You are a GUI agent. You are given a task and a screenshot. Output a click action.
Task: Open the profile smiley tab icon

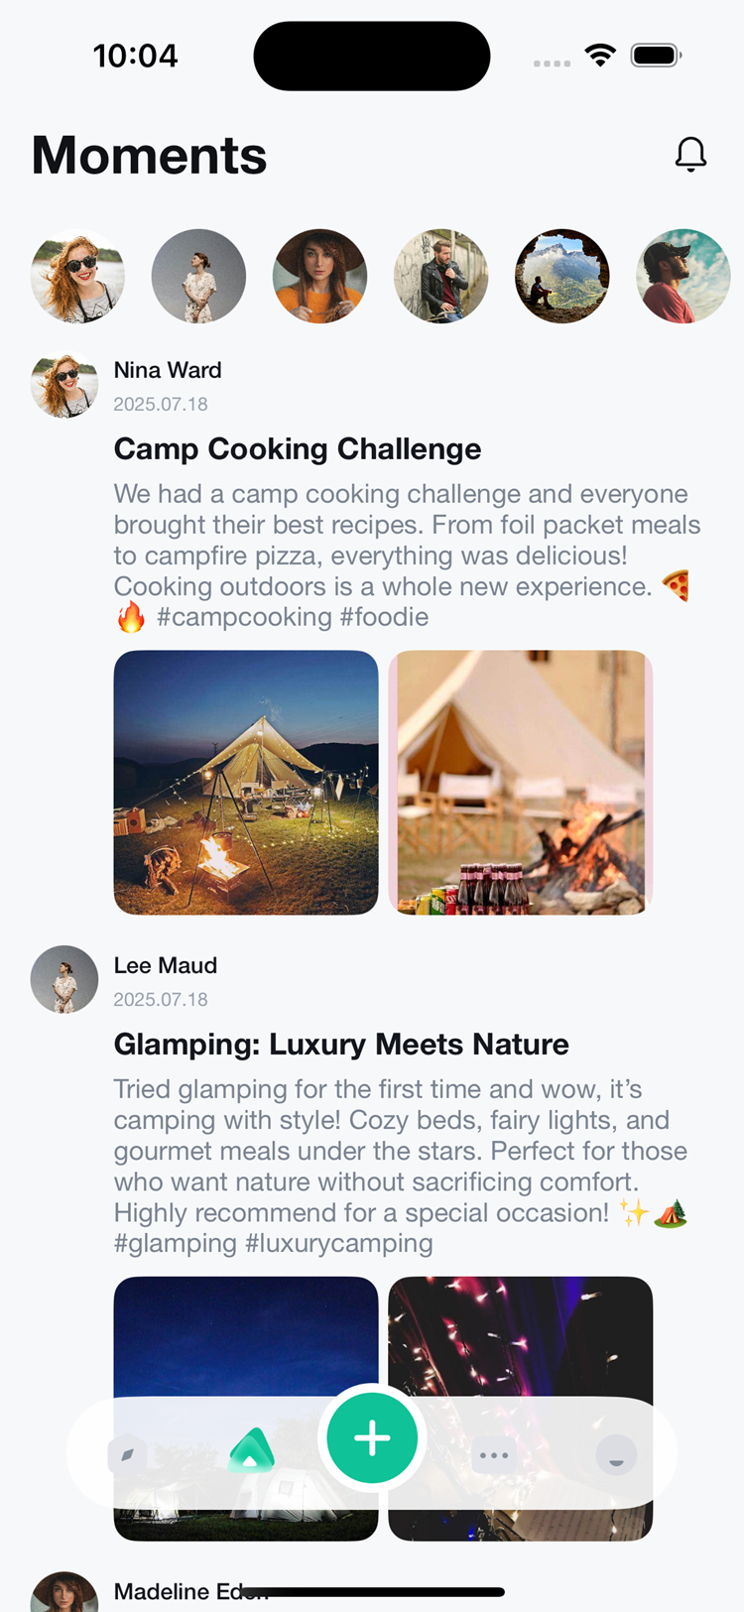point(616,1455)
